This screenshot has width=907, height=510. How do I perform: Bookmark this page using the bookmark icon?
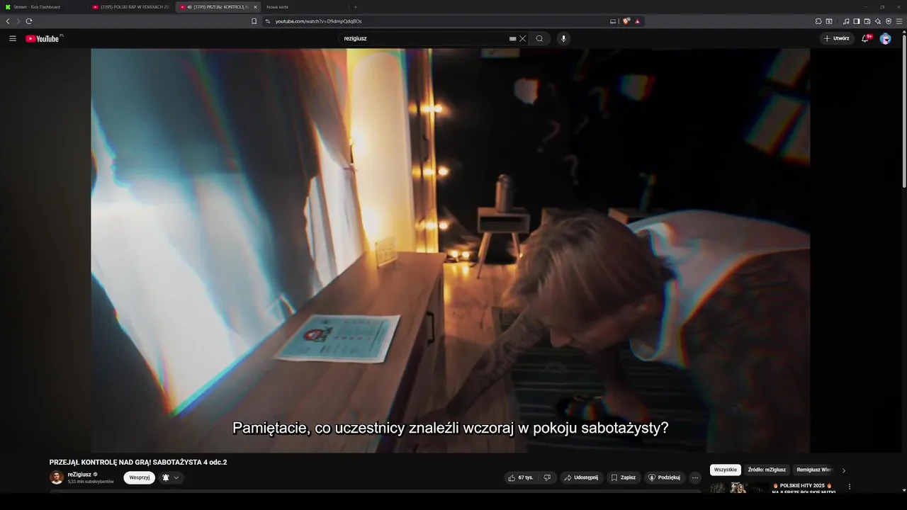pos(254,21)
